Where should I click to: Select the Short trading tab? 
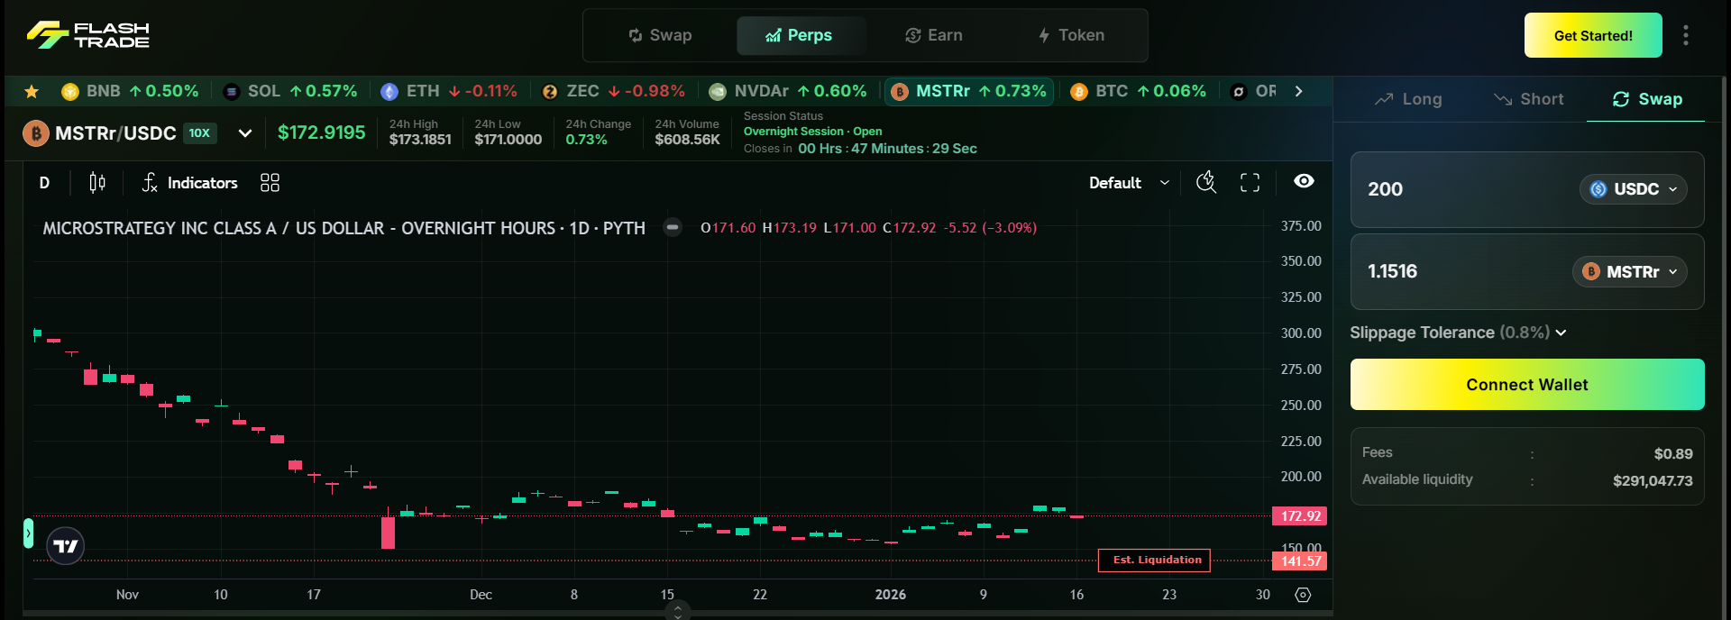1529,99
